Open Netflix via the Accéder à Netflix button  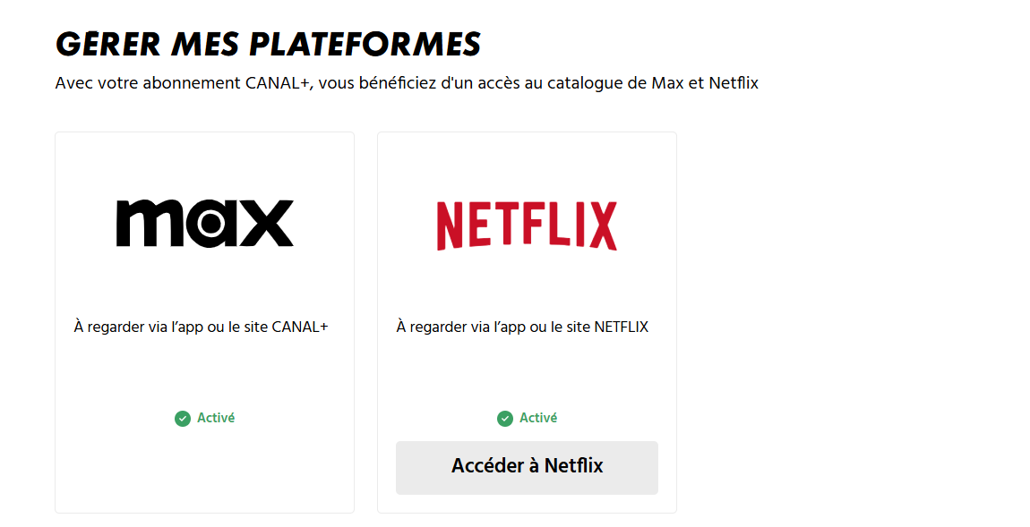(x=527, y=467)
